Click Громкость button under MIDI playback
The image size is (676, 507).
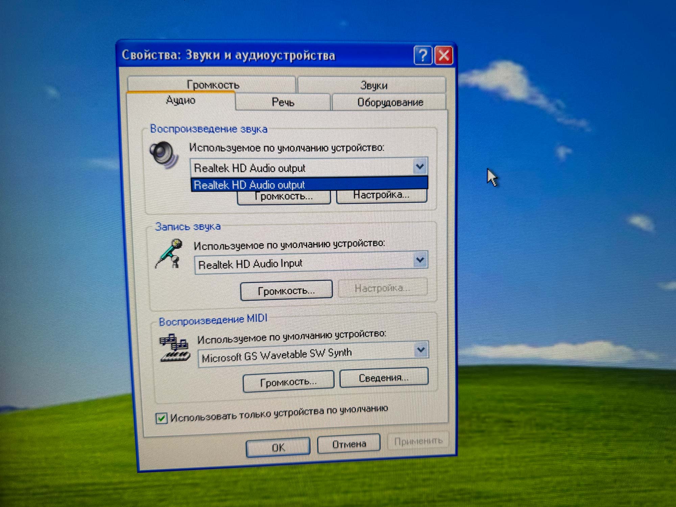pos(288,382)
